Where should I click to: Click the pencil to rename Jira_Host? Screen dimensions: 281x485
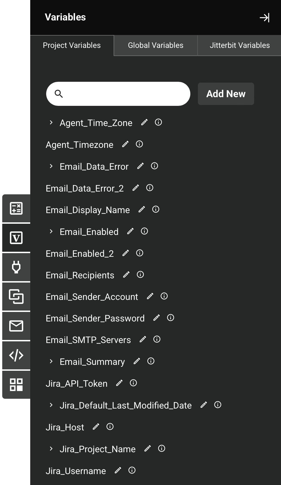(96, 426)
